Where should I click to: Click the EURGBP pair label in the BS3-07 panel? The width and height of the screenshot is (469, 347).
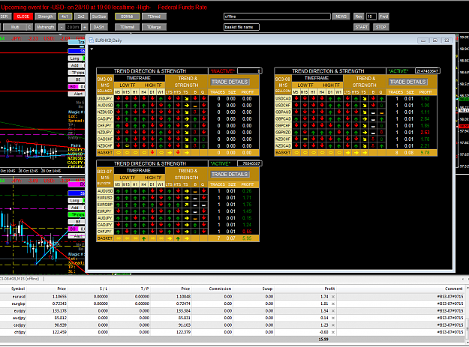pyautogui.click(x=105, y=205)
